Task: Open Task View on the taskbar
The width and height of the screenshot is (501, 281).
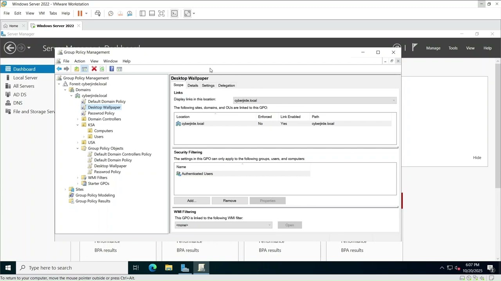Action: click(x=136, y=268)
